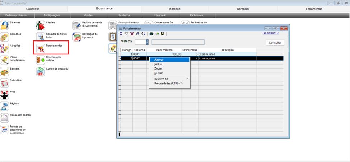The height and width of the screenshot is (162, 350).
Task: Click the save diskette icon
Action: click(x=163, y=34)
